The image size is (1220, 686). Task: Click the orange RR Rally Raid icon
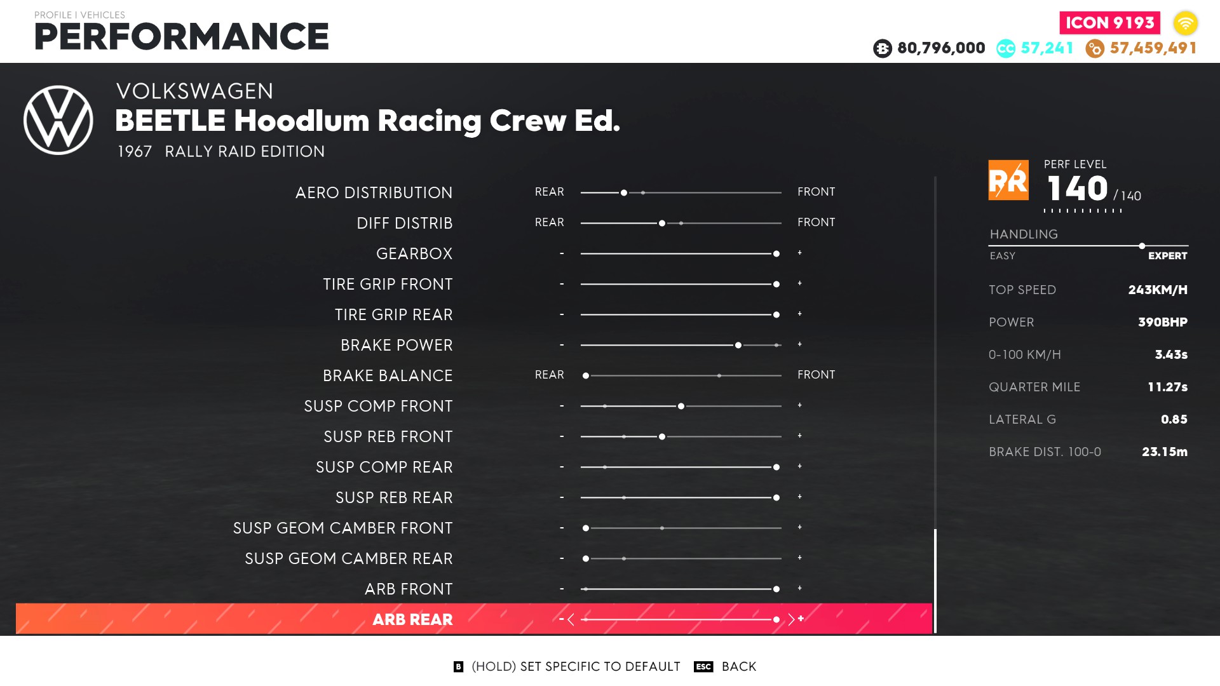1008,180
